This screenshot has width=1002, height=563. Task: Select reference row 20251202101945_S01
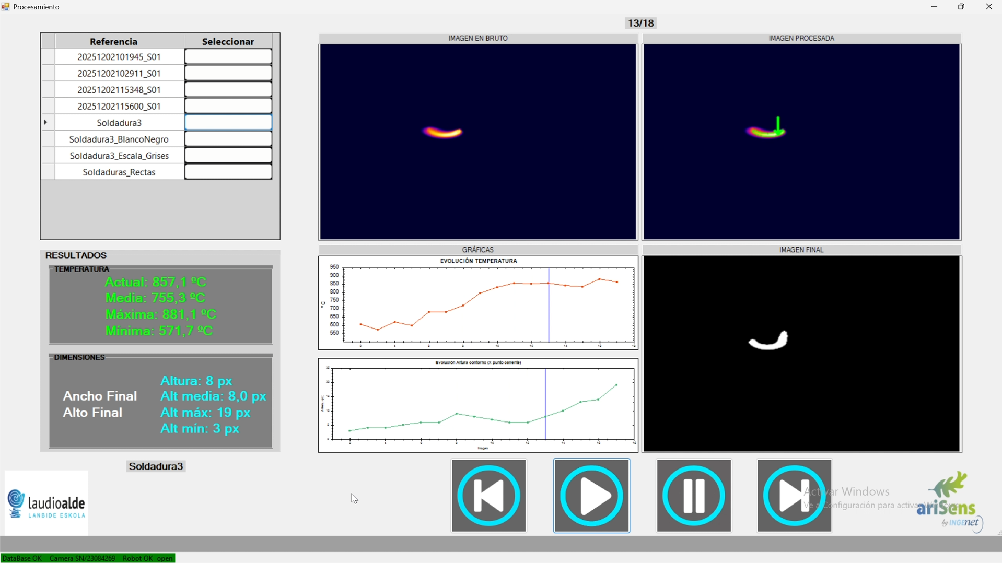(120, 57)
